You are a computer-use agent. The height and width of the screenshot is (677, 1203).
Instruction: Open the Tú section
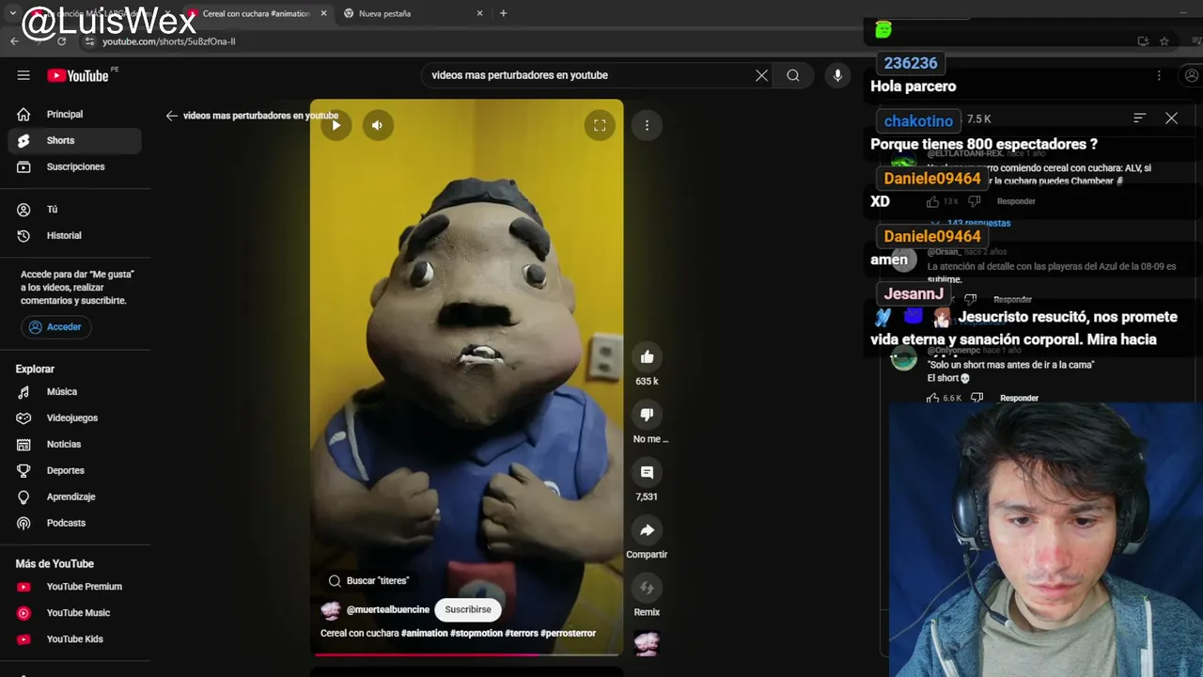75,209
